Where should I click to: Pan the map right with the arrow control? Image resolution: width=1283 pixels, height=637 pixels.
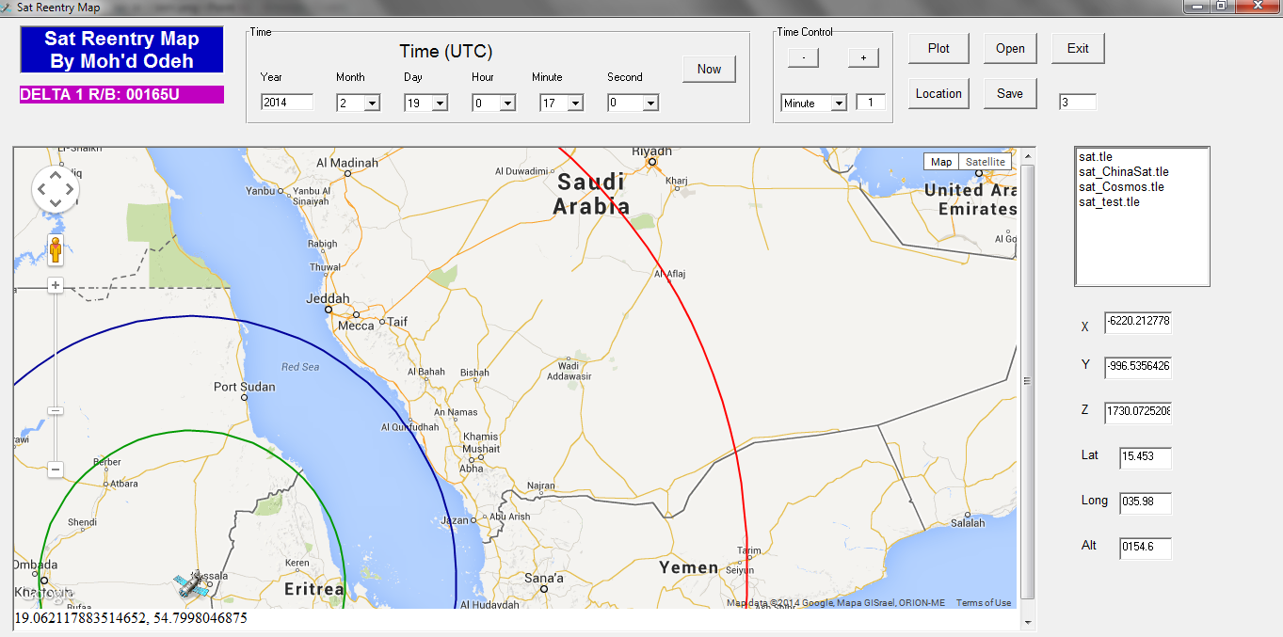[70, 189]
